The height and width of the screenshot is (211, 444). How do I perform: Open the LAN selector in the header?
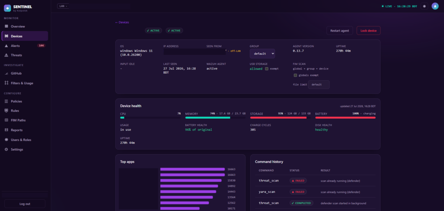coord(63,6)
